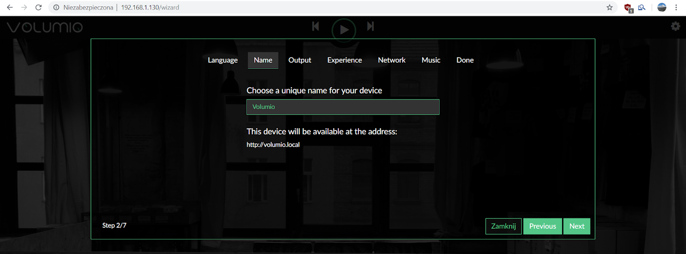The image size is (686, 254).
Task: Reload the page
Action: tap(39, 7)
